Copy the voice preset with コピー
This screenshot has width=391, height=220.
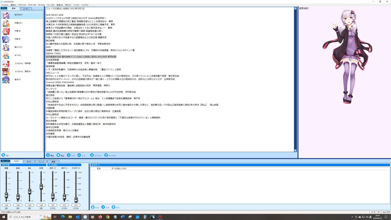(x=3, y=155)
